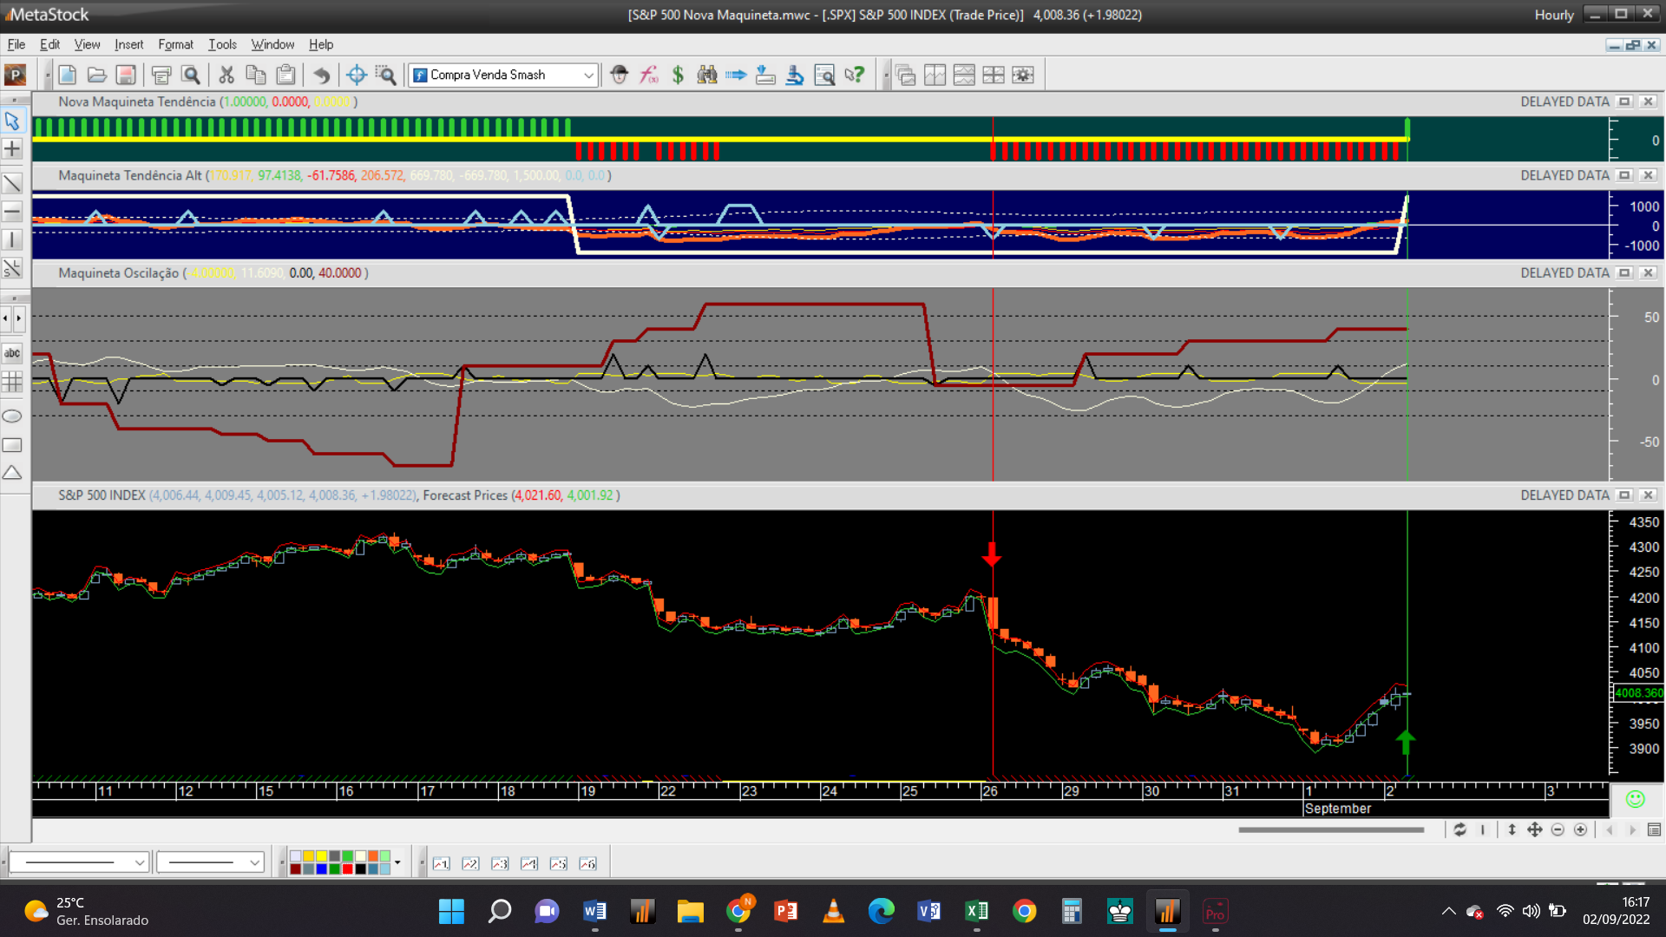Toggle the chart layout 3 button

click(x=500, y=863)
